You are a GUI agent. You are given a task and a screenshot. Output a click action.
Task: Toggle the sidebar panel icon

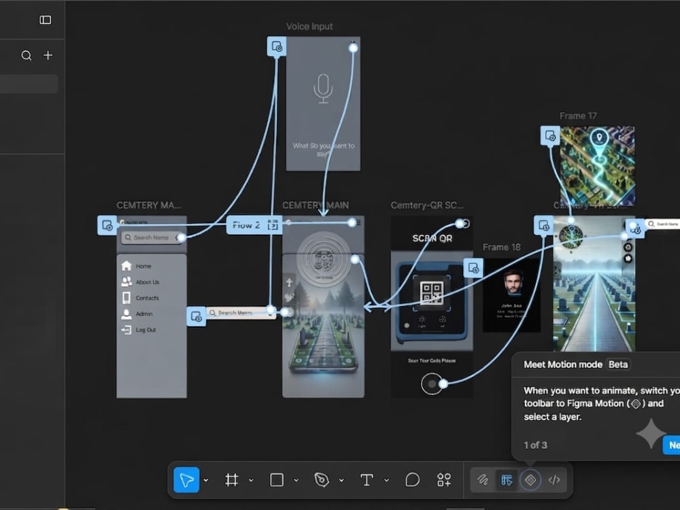[x=46, y=20]
